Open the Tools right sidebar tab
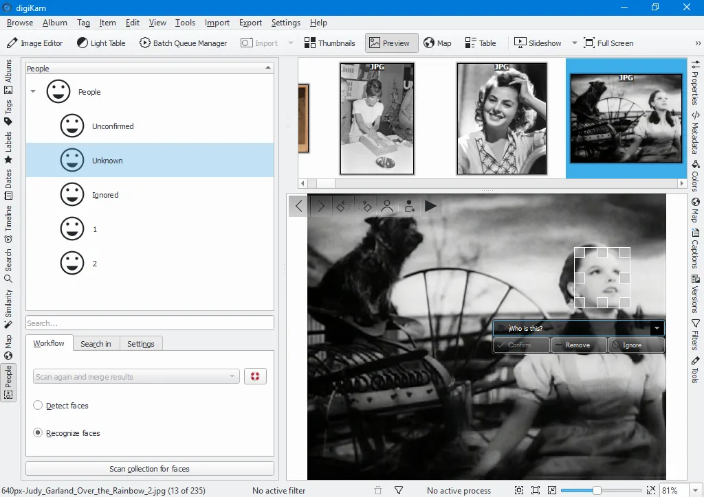704x497 pixels. click(x=695, y=370)
